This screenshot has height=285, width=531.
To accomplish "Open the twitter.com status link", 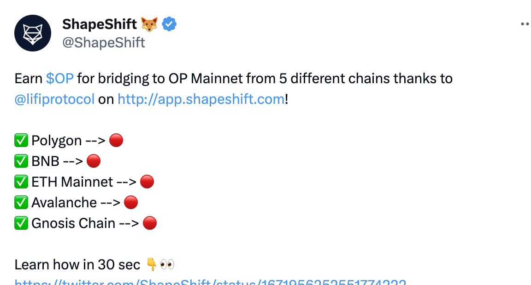I will click(x=210, y=282).
